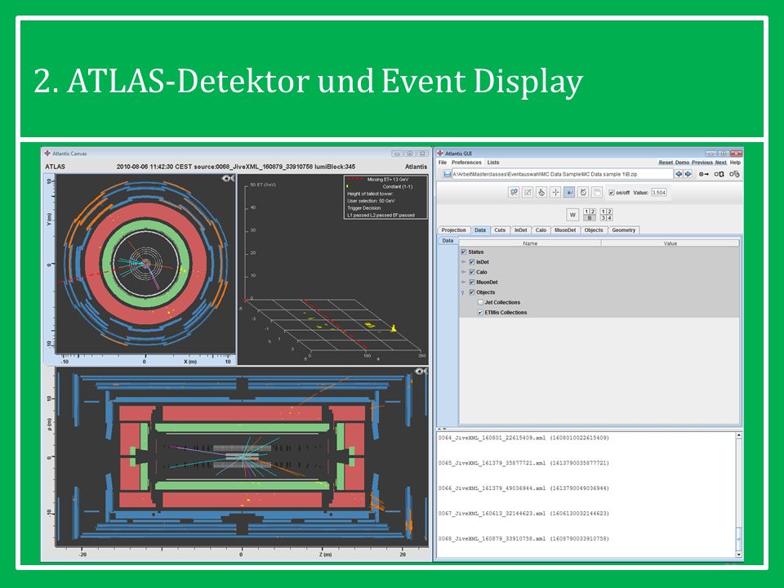This screenshot has height=588, width=784.
Task: Click the Value column header
Action: [670, 243]
